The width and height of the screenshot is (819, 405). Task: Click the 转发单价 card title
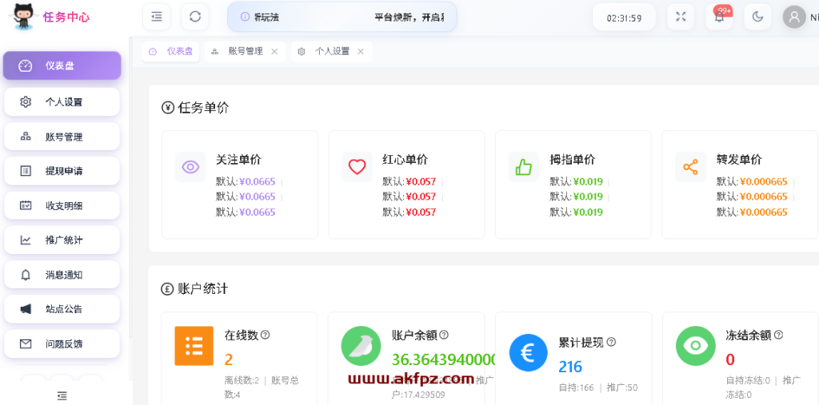pyautogui.click(x=739, y=160)
